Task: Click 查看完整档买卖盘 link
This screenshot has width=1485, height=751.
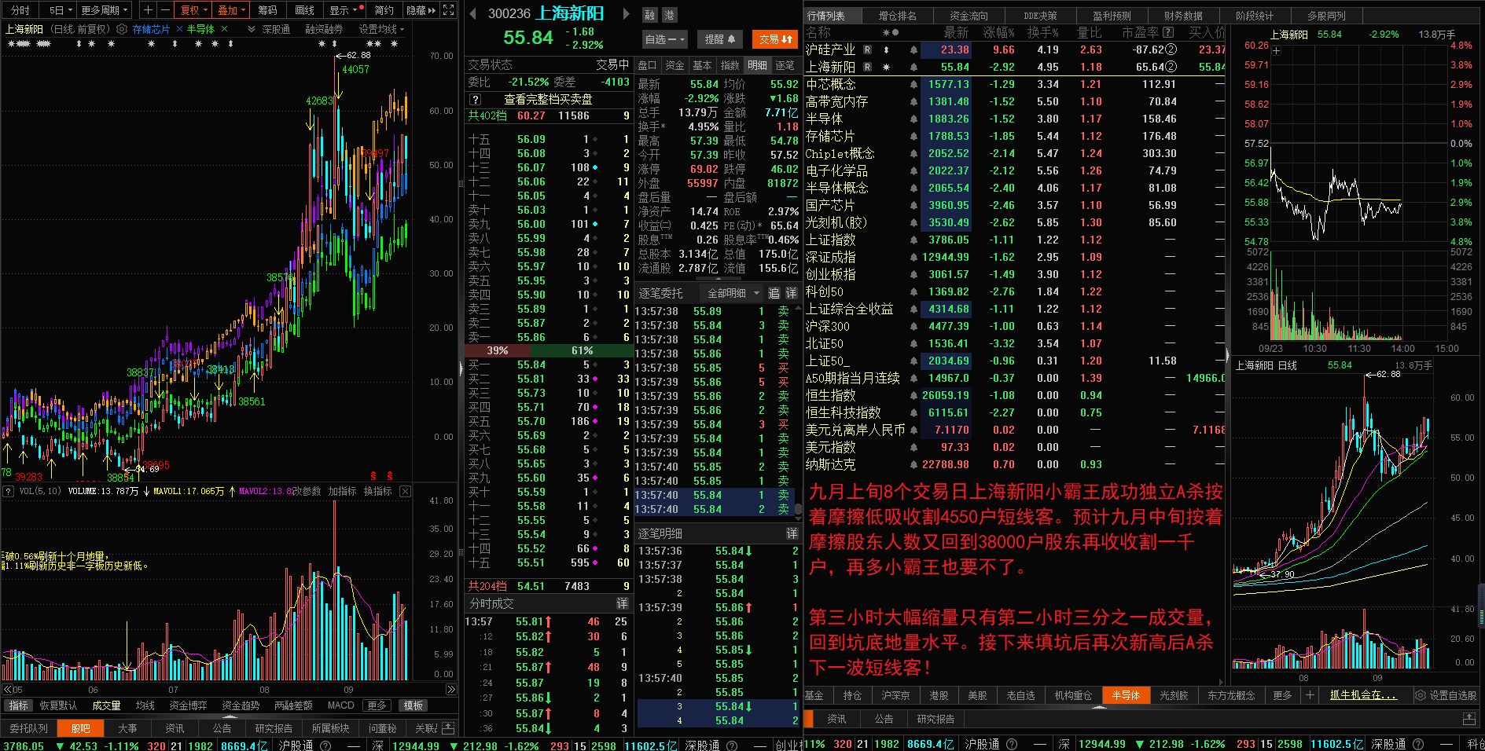Action: (548, 100)
